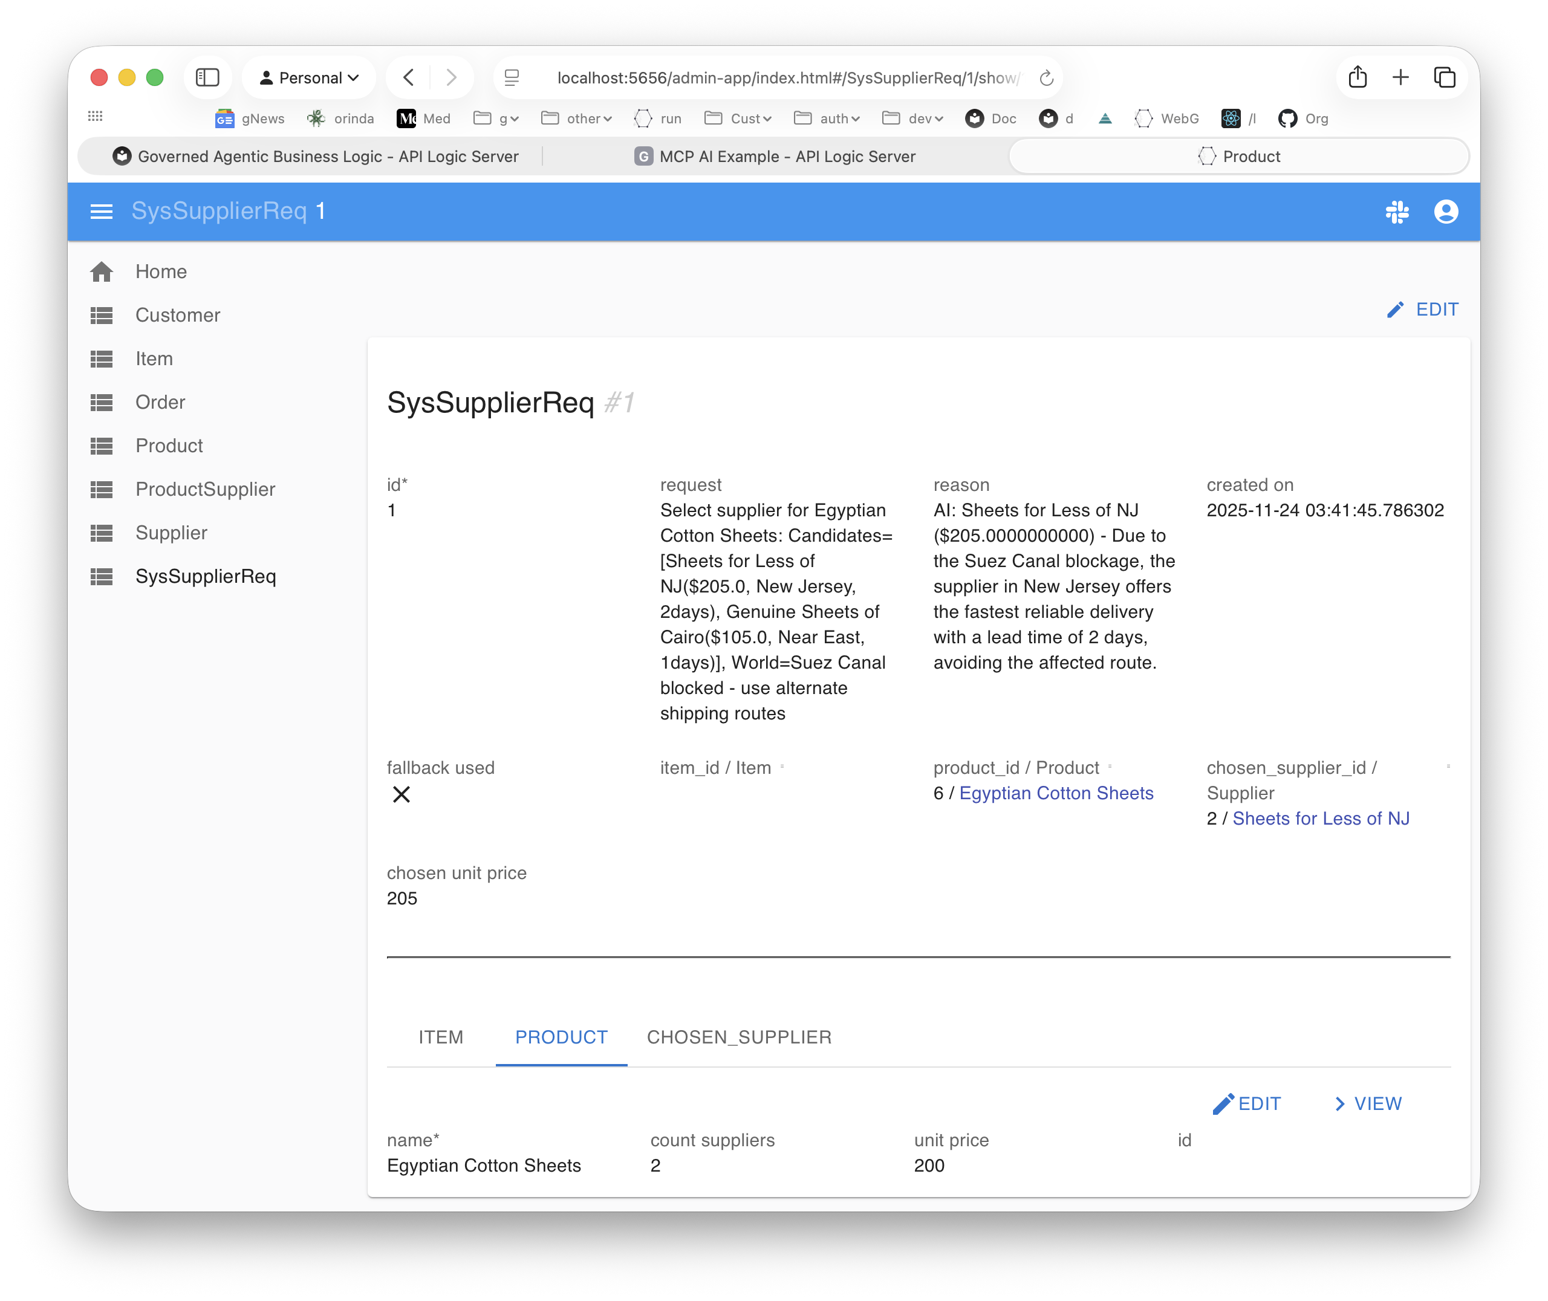The height and width of the screenshot is (1301, 1548).
Task: Open the user account profile icon
Action: [x=1445, y=212]
